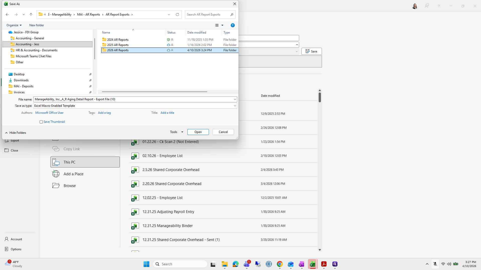Click the Cancel button
The width and height of the screenshot is (481, 270).
(x=223, y=132)
